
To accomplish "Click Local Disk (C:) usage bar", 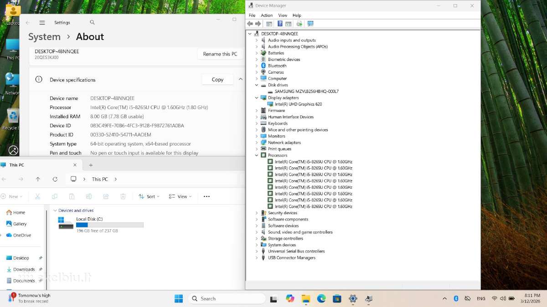I will click(109, 225).
